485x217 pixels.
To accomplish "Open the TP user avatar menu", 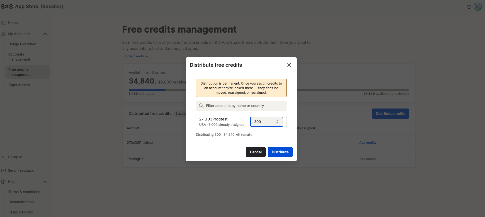I will (478, 7).
